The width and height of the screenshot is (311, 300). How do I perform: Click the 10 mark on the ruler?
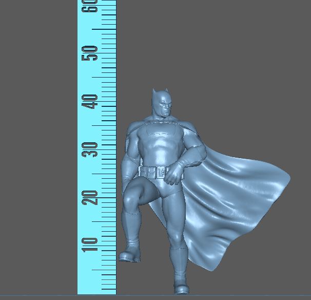coord(92,245)
